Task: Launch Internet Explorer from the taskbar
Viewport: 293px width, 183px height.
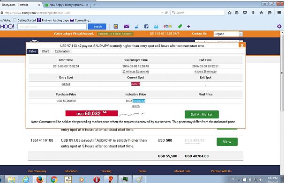Action: click(x=26, y=179)
